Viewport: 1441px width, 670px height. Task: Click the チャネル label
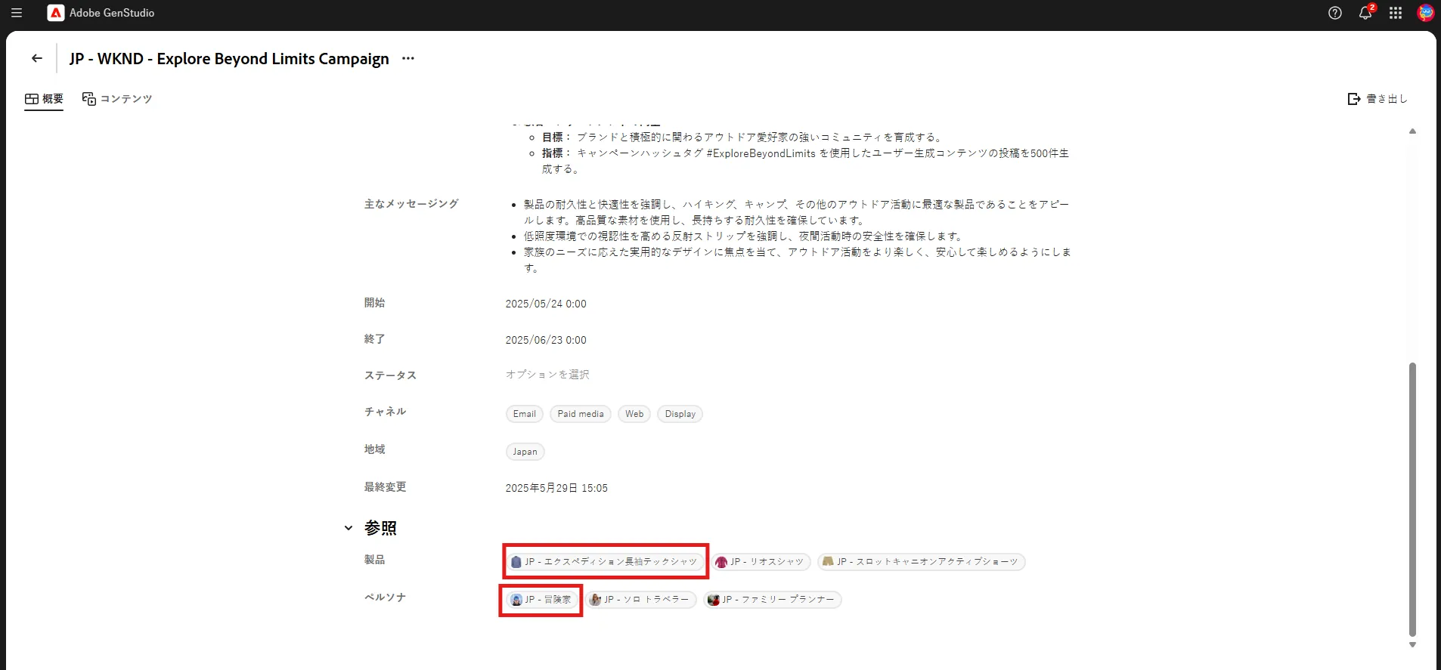[x=386, y=412]
